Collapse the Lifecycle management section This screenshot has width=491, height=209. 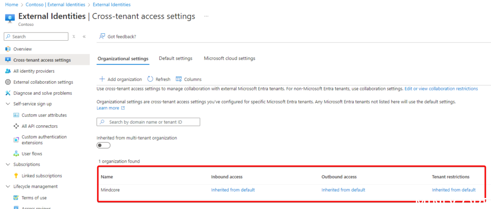pos(8,187)
